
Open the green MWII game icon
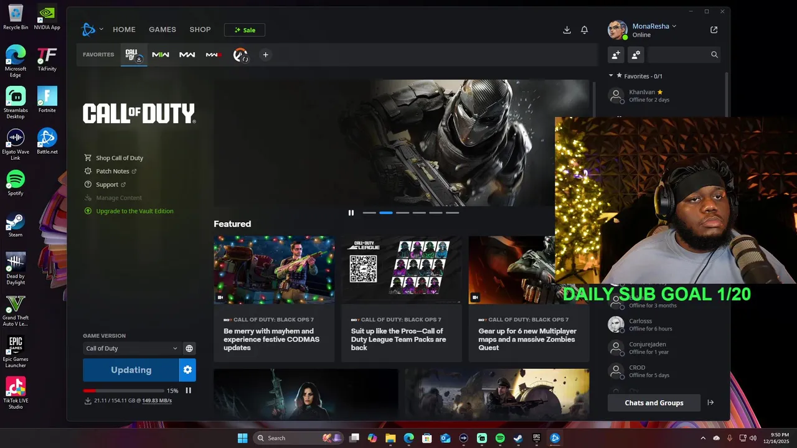[161, 55]
